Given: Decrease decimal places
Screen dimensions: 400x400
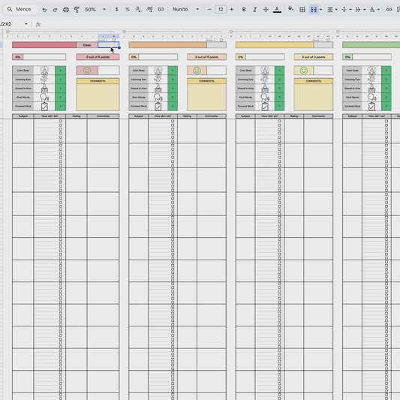Looking at the screenshot, I should coord(138,10).
